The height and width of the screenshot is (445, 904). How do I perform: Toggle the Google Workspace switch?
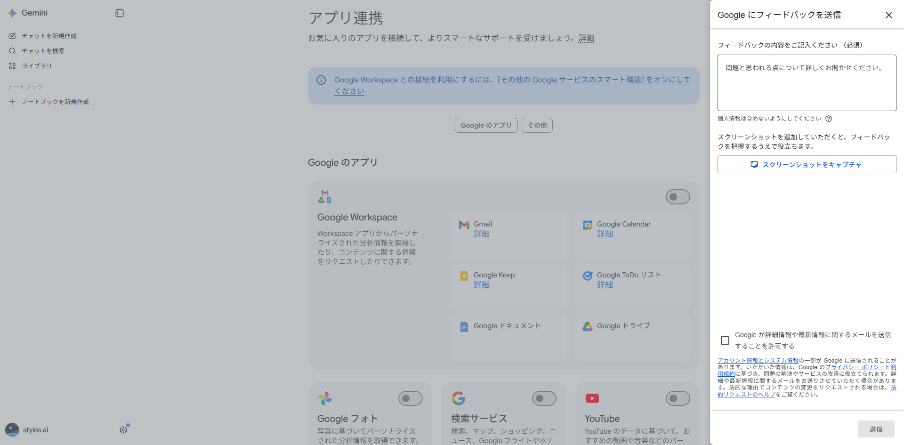[678, 197]
